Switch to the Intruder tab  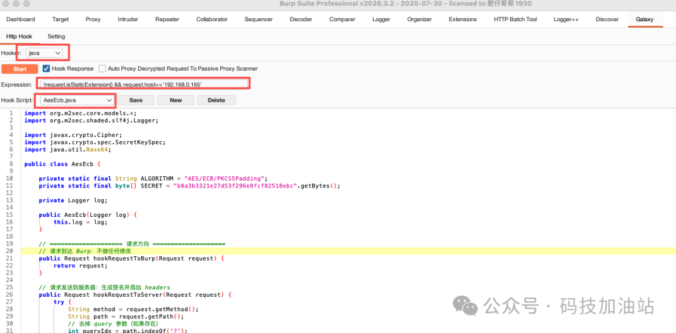[128, 19]
